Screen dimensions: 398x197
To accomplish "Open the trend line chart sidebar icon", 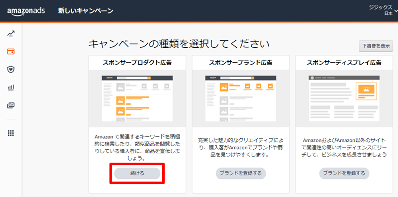I will click(x=10, y=33).
